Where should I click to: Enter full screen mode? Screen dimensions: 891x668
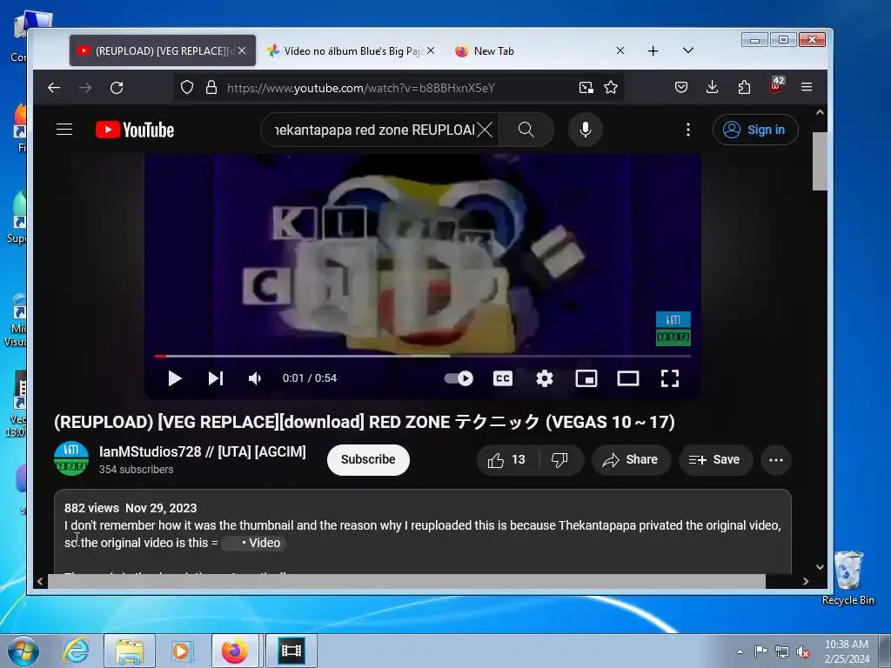(670, 378)
